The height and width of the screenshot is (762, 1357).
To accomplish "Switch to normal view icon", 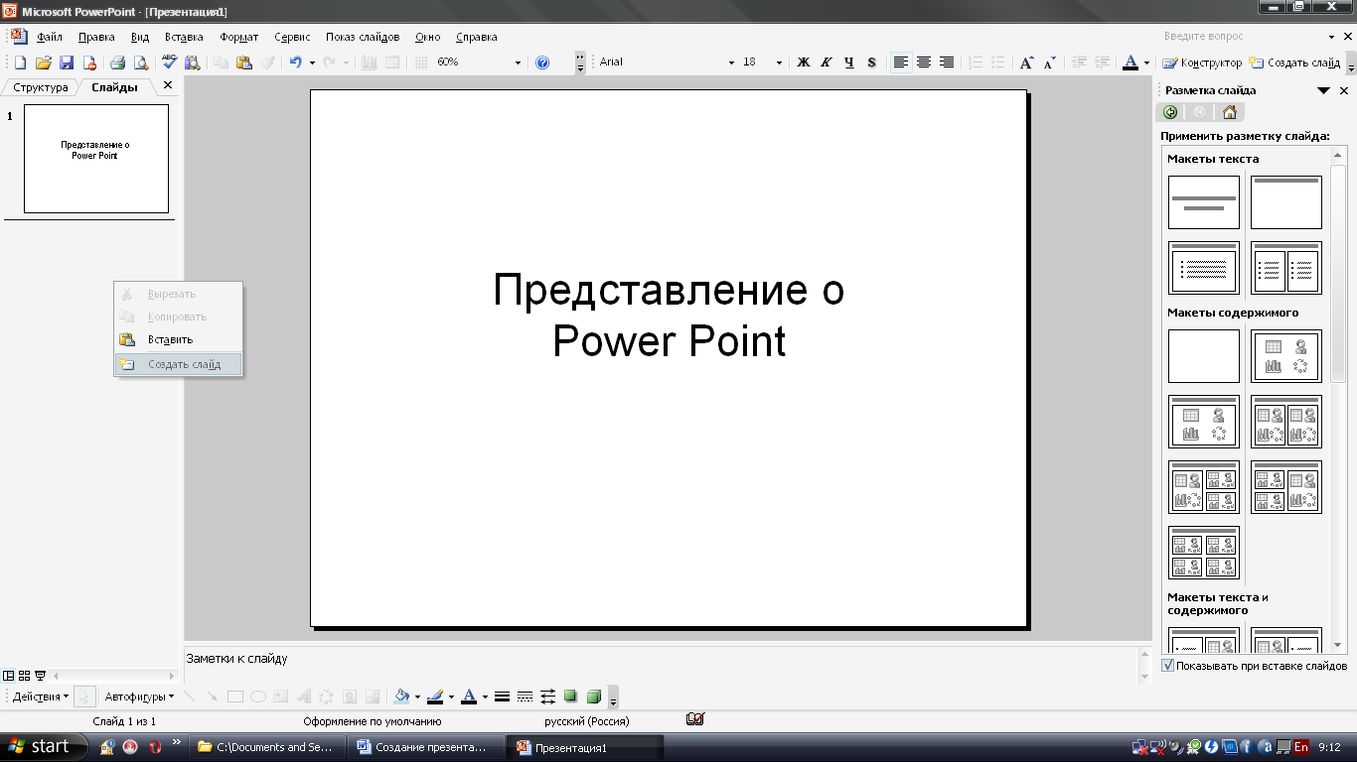I will [x=9, y=675].
